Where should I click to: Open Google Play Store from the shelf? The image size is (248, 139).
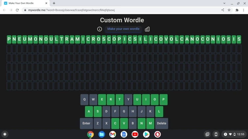point(146,134)
